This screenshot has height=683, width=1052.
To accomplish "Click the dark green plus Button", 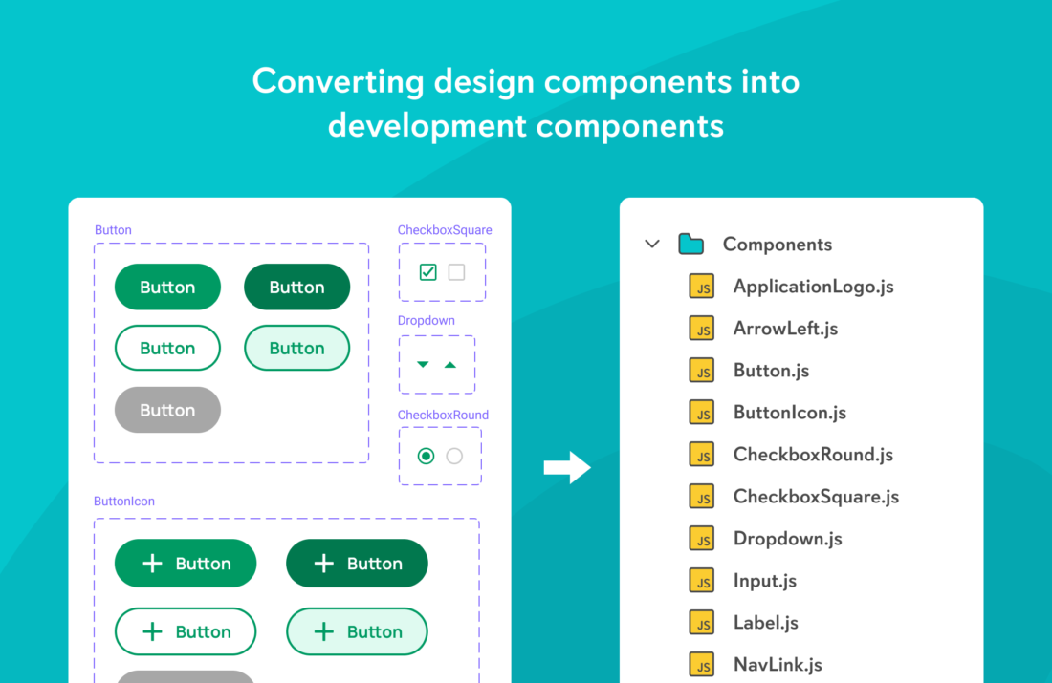I will click(357, 563).
